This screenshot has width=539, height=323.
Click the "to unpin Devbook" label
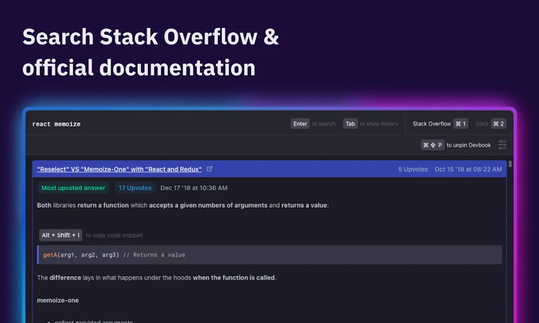468,145
